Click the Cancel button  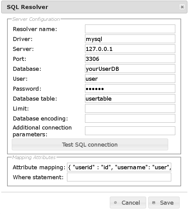click(x=128, y=203)
